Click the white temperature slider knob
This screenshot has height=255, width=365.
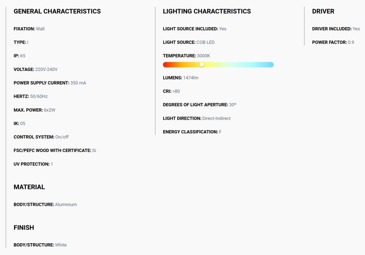coord(202,65)
